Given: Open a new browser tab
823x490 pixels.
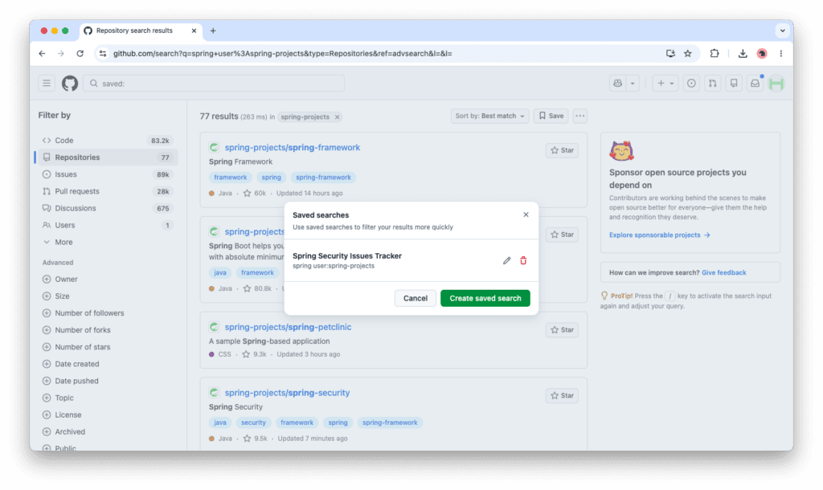Looking at the screenshot, I should coord(213,31).
